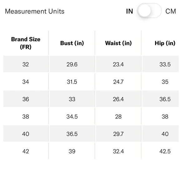The height and width of the screenshot is (181, 181).
Task: Select the CM unit label
Action: [x=171, y=11]
